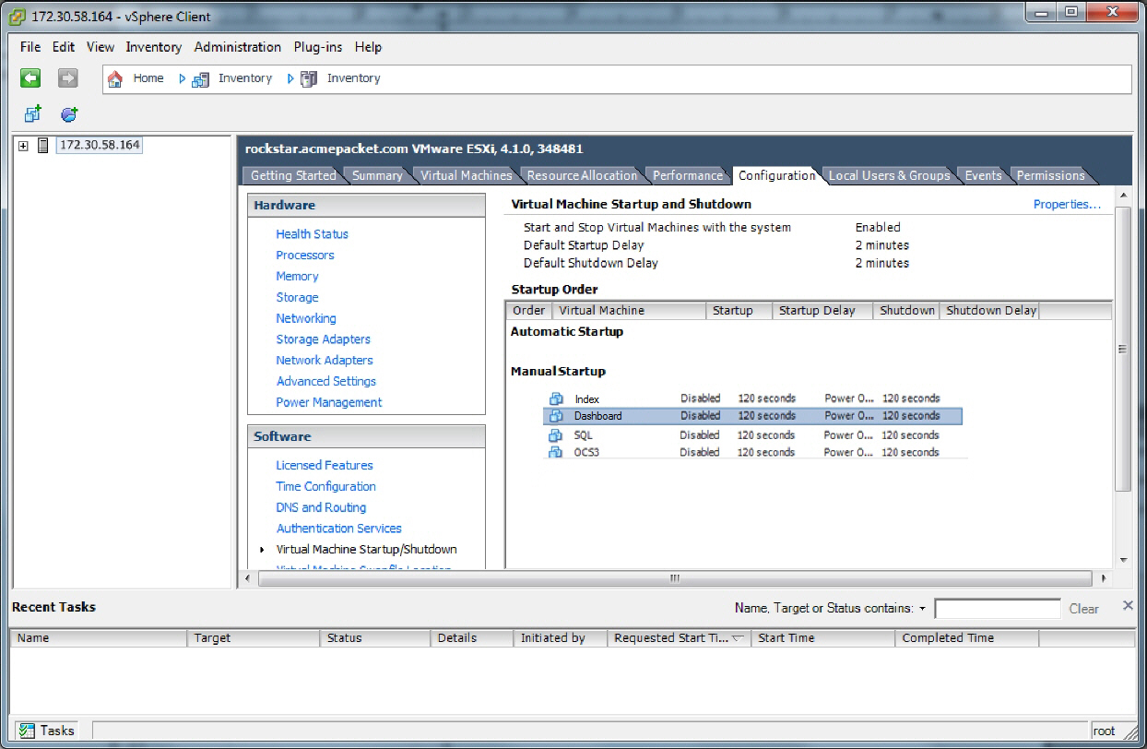This screenshot has width=1147, height=749.
Task: Open the Name, Target or Status filter dropdown
Action: coord(922,609)
